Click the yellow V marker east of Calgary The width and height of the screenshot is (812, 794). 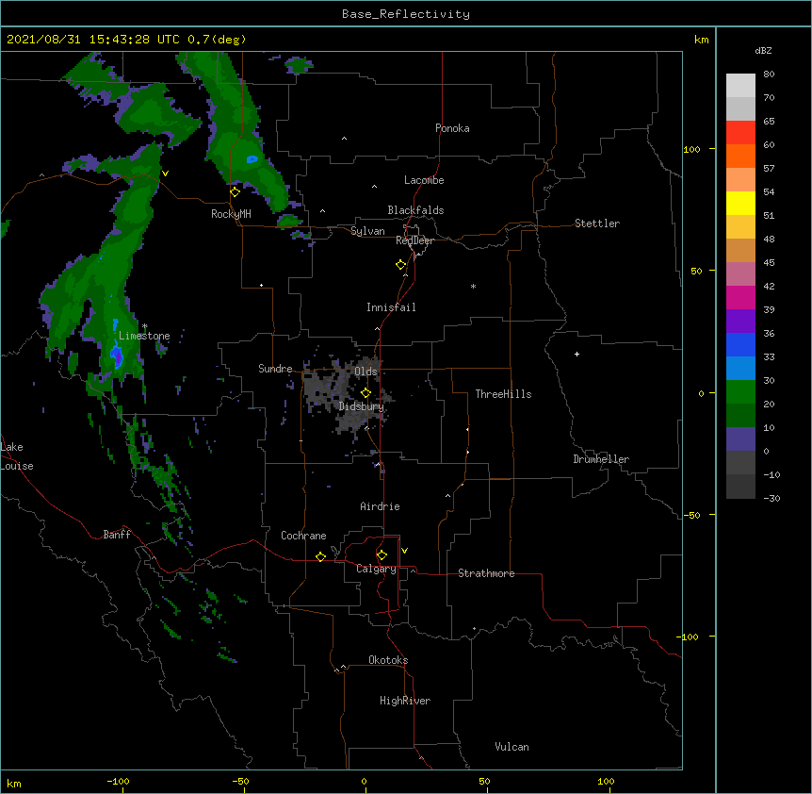click(x=404, y=551)
